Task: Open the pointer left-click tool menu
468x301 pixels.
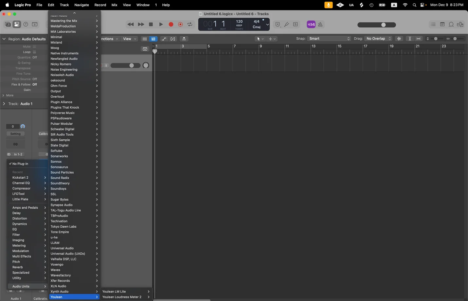Action: point(261,39)
